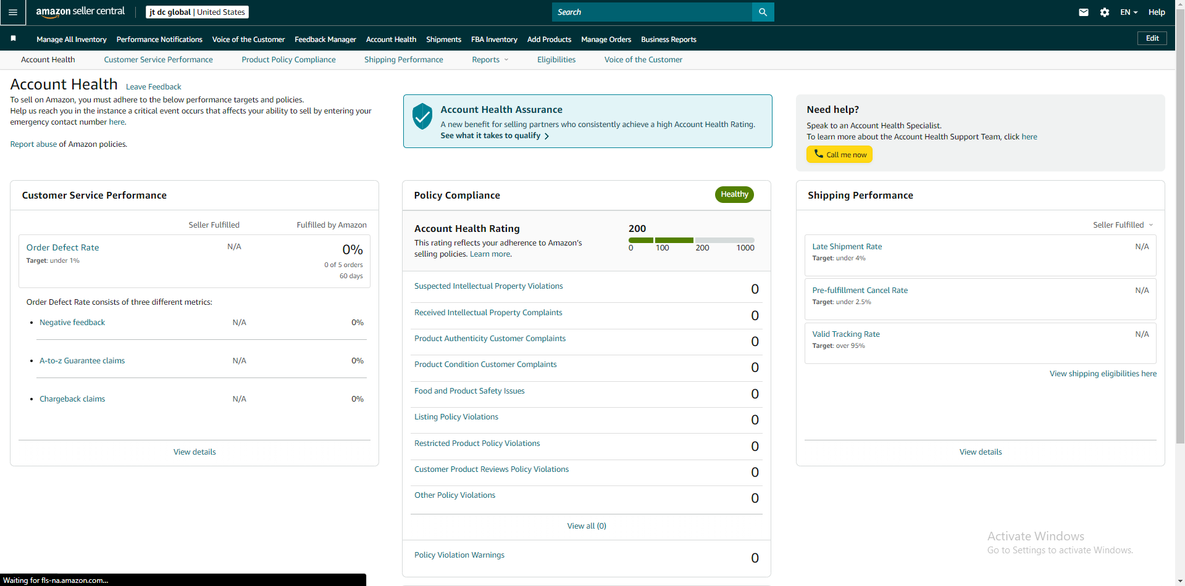Open Performance Notifications from the bookmark bar

click(159, 39)
